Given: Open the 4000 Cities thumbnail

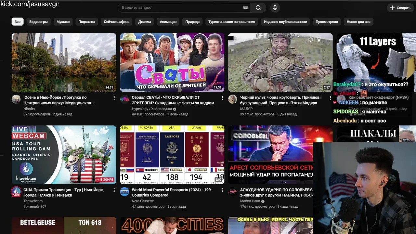Looking at the screenshot, I should pos(172,226).
